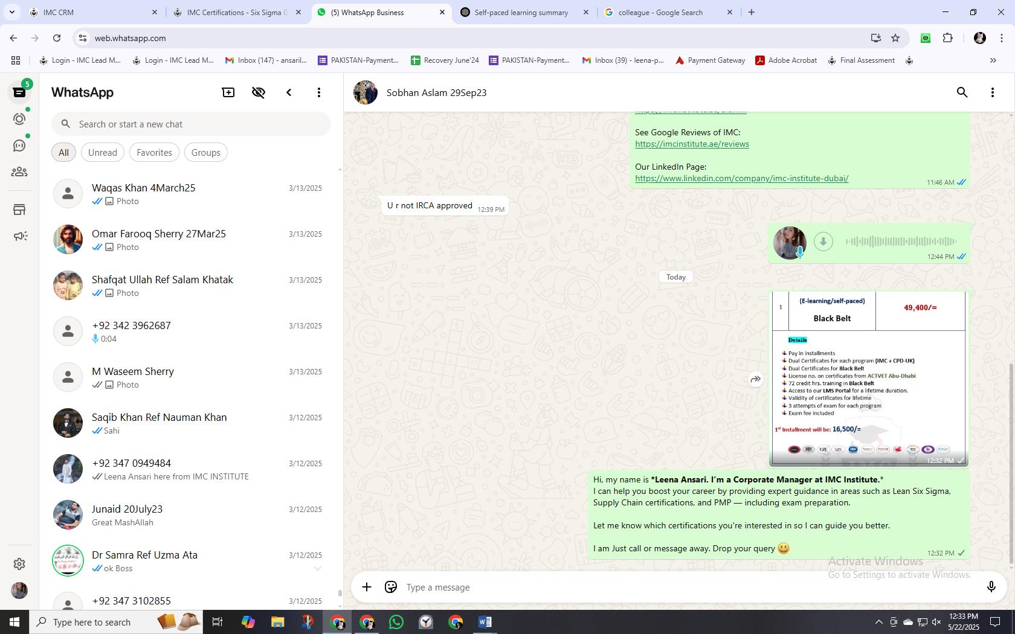
Task: Show hidden system tray icons
Action: (x=878, y=622)
